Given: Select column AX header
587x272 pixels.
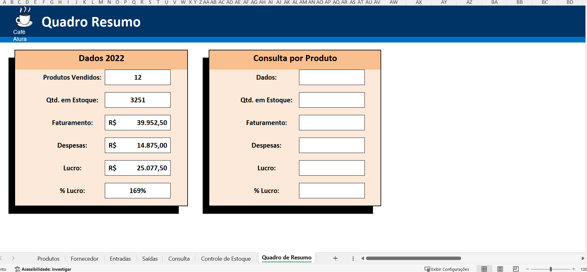Looking at the screenshot, I should (x=419, y=2).
